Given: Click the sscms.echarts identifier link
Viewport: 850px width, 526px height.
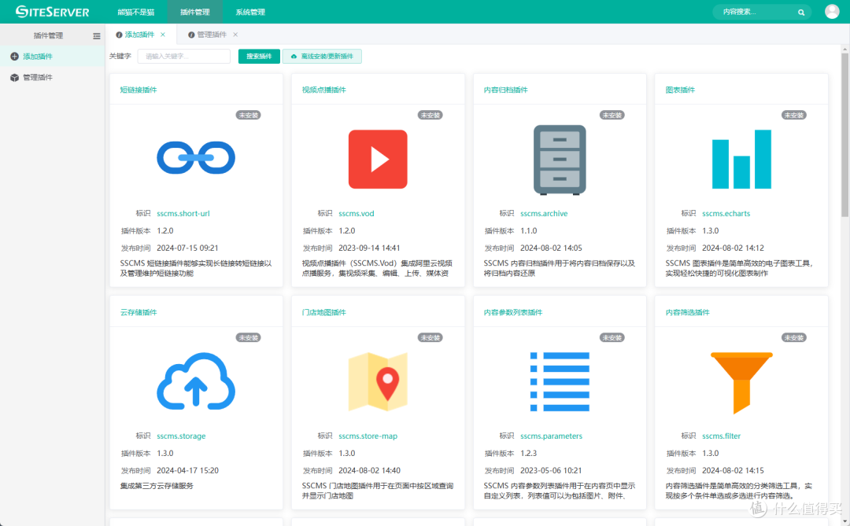Looking at the screenshot, I should (726, 213).
